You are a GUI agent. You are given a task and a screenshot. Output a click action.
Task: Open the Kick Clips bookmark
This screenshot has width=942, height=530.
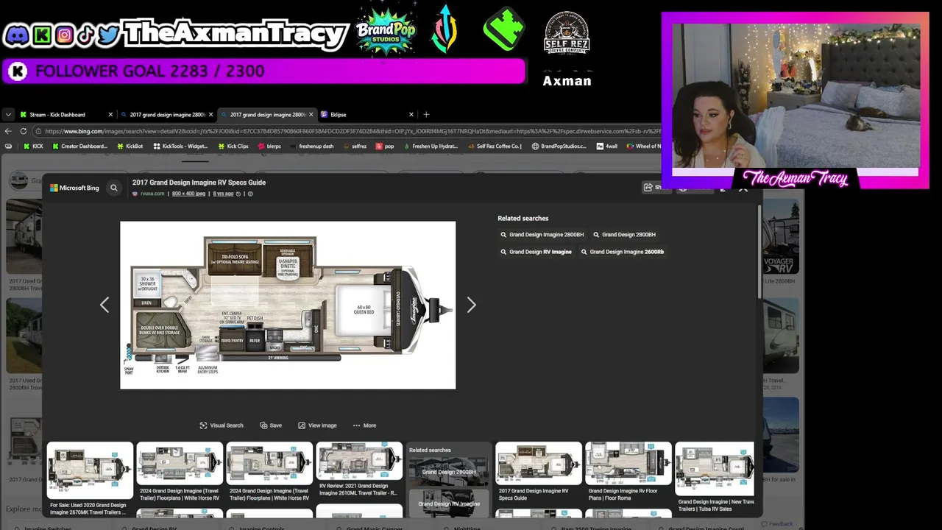tap(233, 146)
